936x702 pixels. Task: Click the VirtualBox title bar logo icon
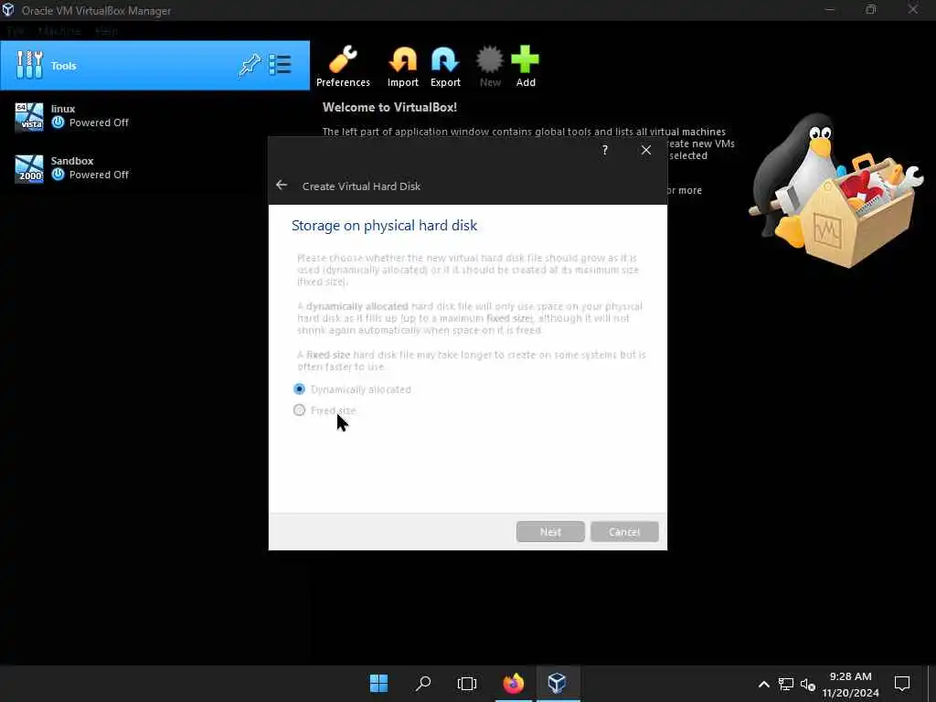coord(8,10)
